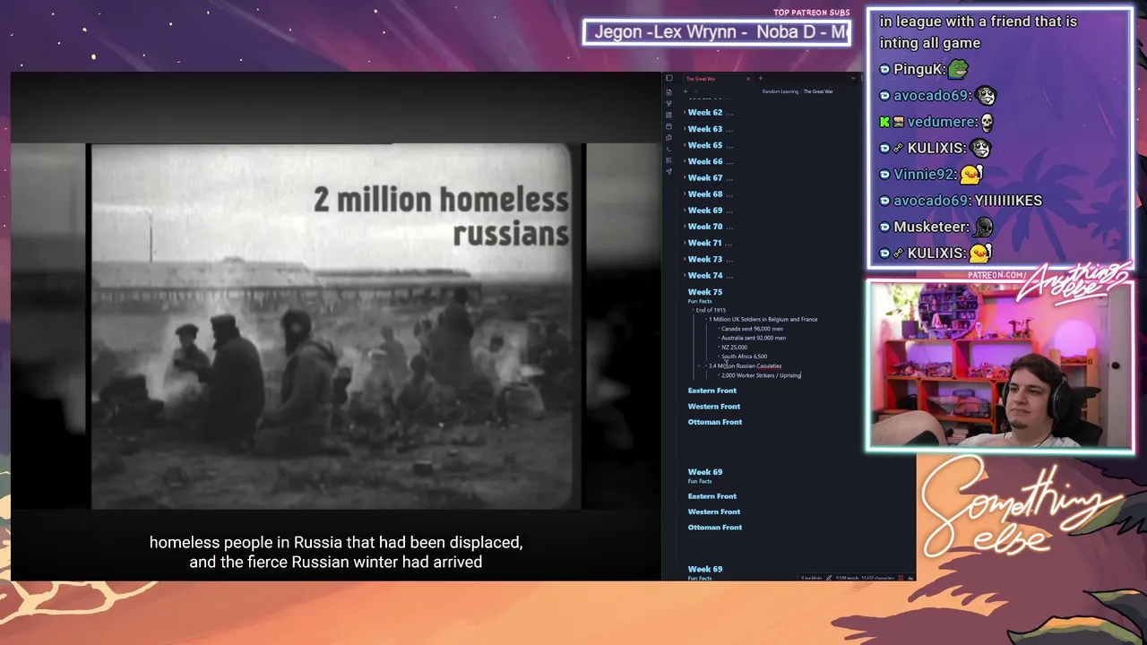Expand the Week 70 heading

tap(685, 227)
